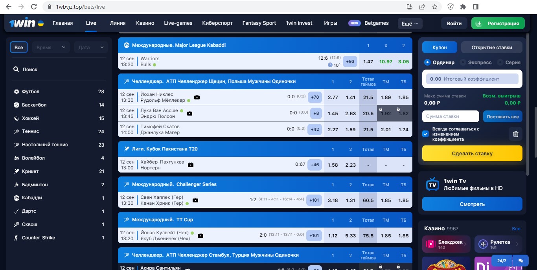This screenshot has width=537, height=270.
Task: Expand +101 markets for Хаппек vs Хрник
Action: pos(314,200)
